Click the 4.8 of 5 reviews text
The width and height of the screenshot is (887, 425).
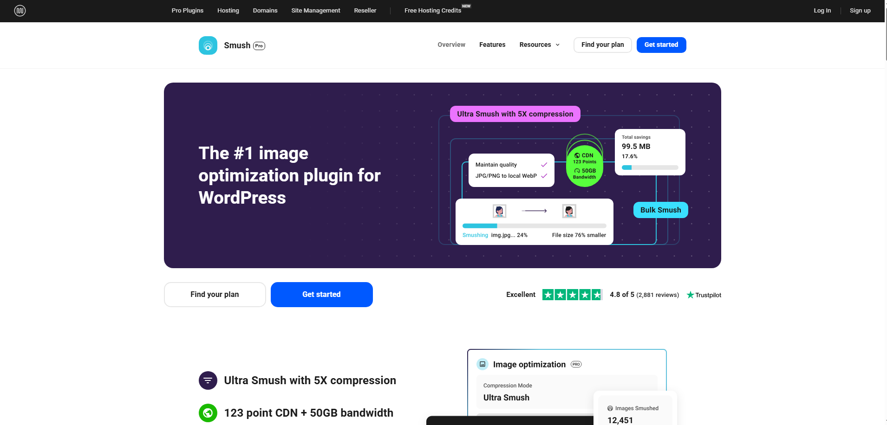click(x=644, y=295)
